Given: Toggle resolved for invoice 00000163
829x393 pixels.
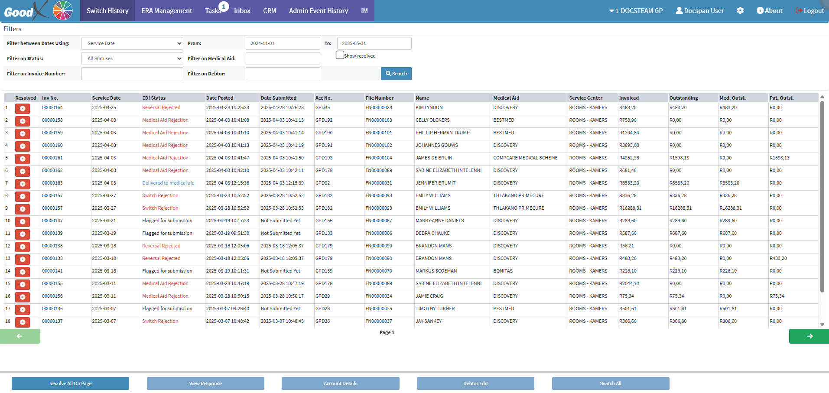Looking at the screenshot, I should click(23, 184).
